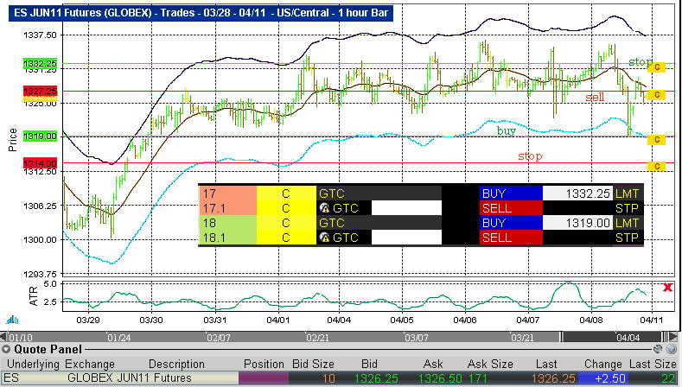Open the LMT order type for the 1319.00 order

click(x=628, y=223)
